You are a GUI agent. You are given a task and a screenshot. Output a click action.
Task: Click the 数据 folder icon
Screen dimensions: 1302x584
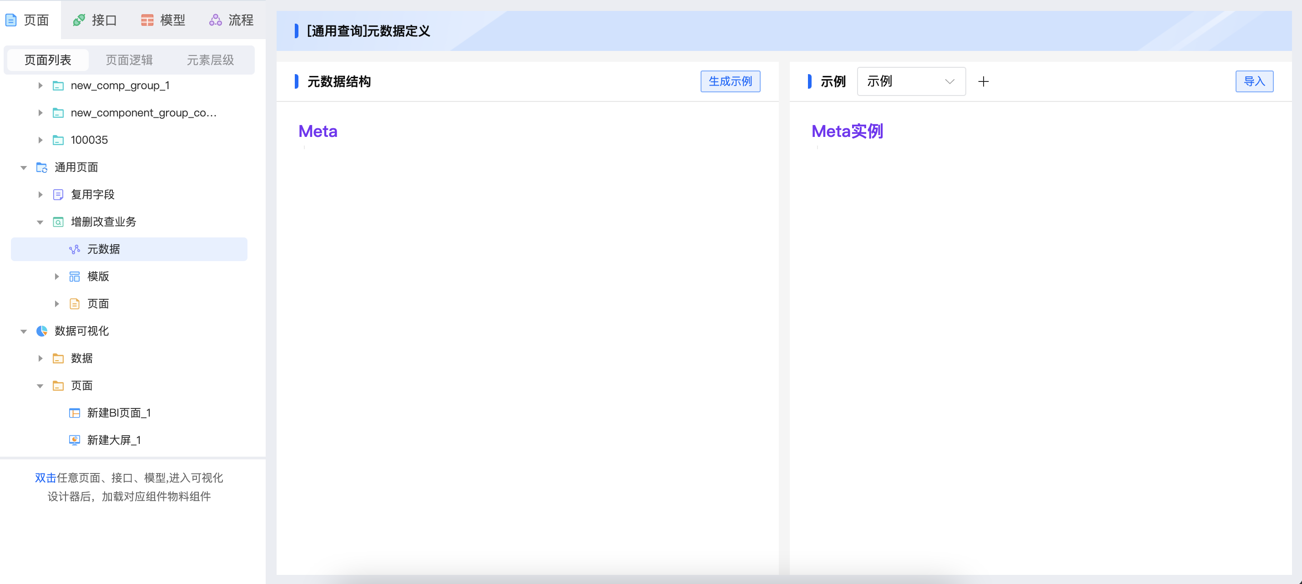pyautogui.click(x=58, y=359)
